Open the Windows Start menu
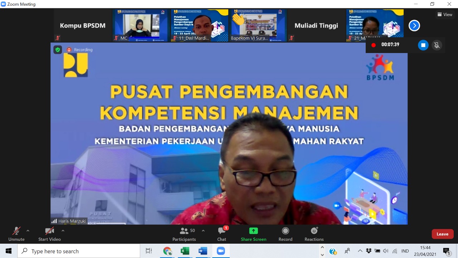Viewport: 458px width, 258px height. [x=9, y=251]
